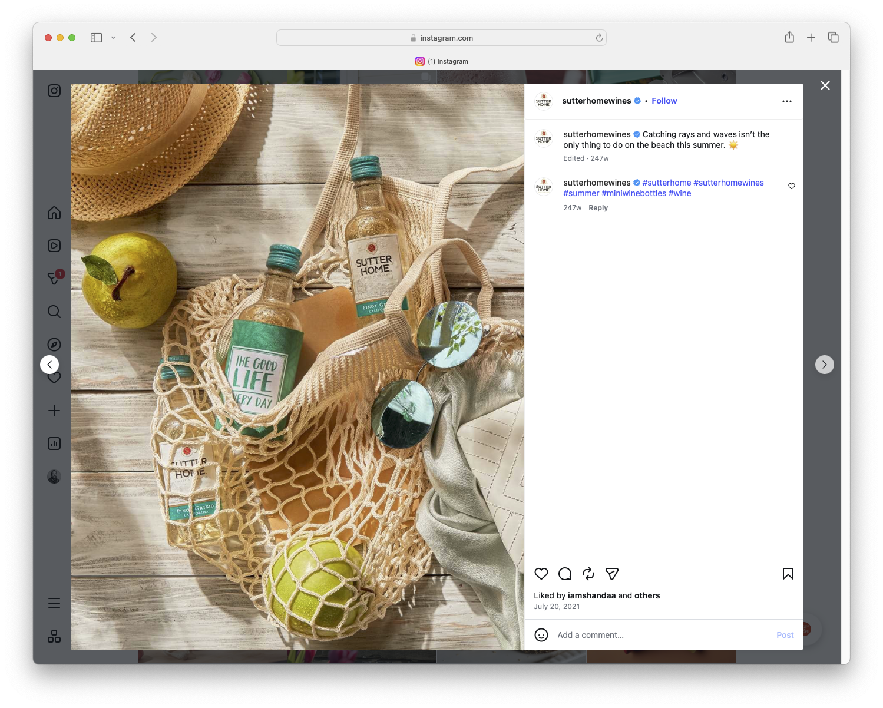The image size is (883, 708).
Task: Click the Add a comment field
Action: click(662, 635)
